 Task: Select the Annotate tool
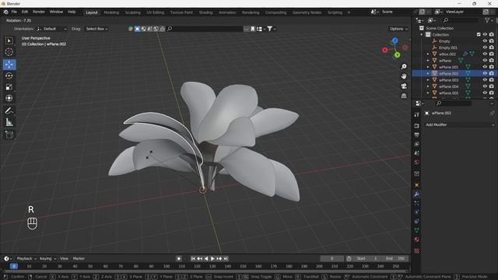(x=9, y=111)
